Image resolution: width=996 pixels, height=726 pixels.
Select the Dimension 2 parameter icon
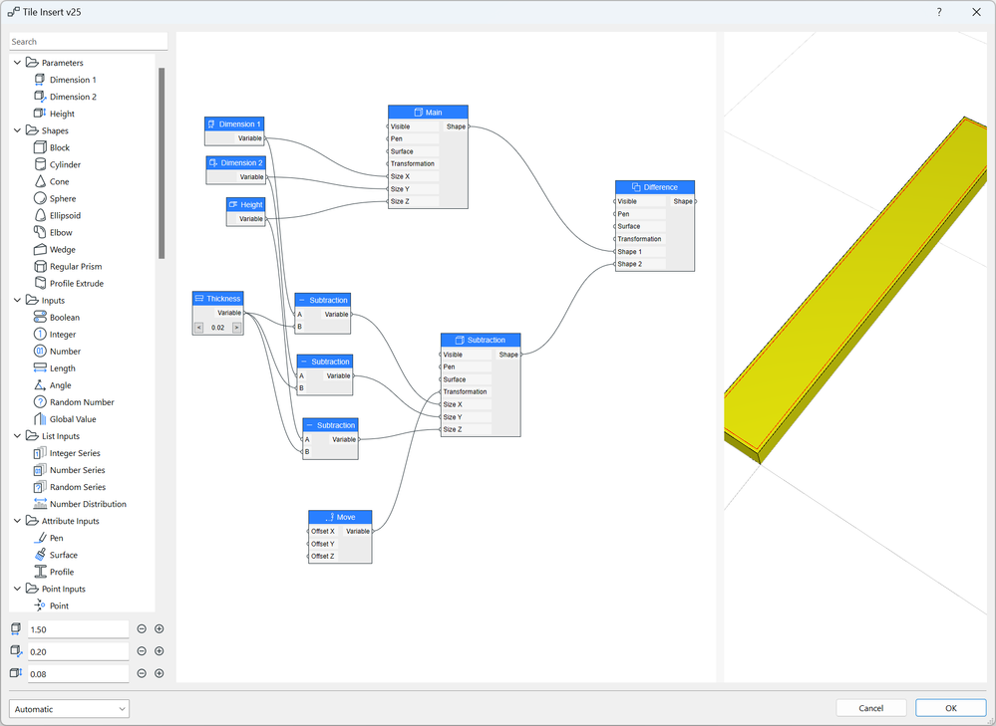tap(40, 97)
